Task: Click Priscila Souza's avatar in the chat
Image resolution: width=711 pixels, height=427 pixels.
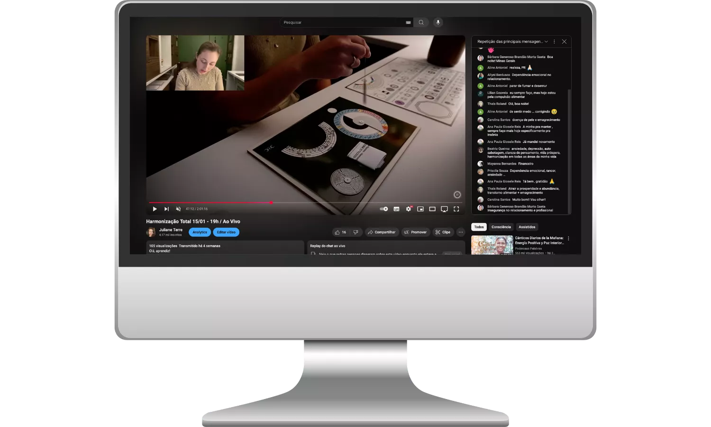Action: click(480, 171)
